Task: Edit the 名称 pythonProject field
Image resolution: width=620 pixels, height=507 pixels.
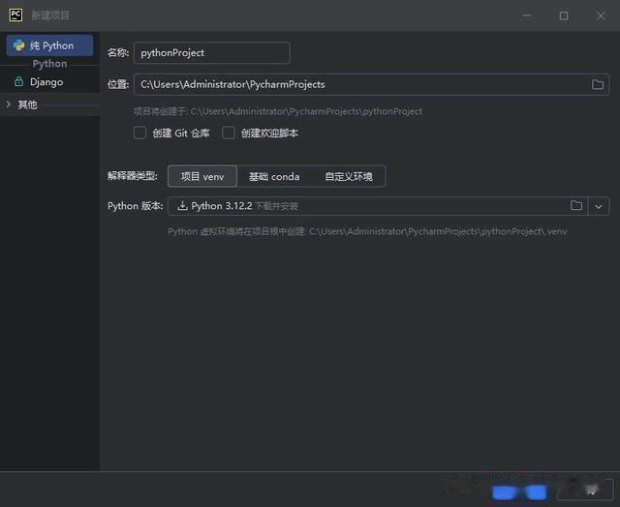Action: click(211, 53)
